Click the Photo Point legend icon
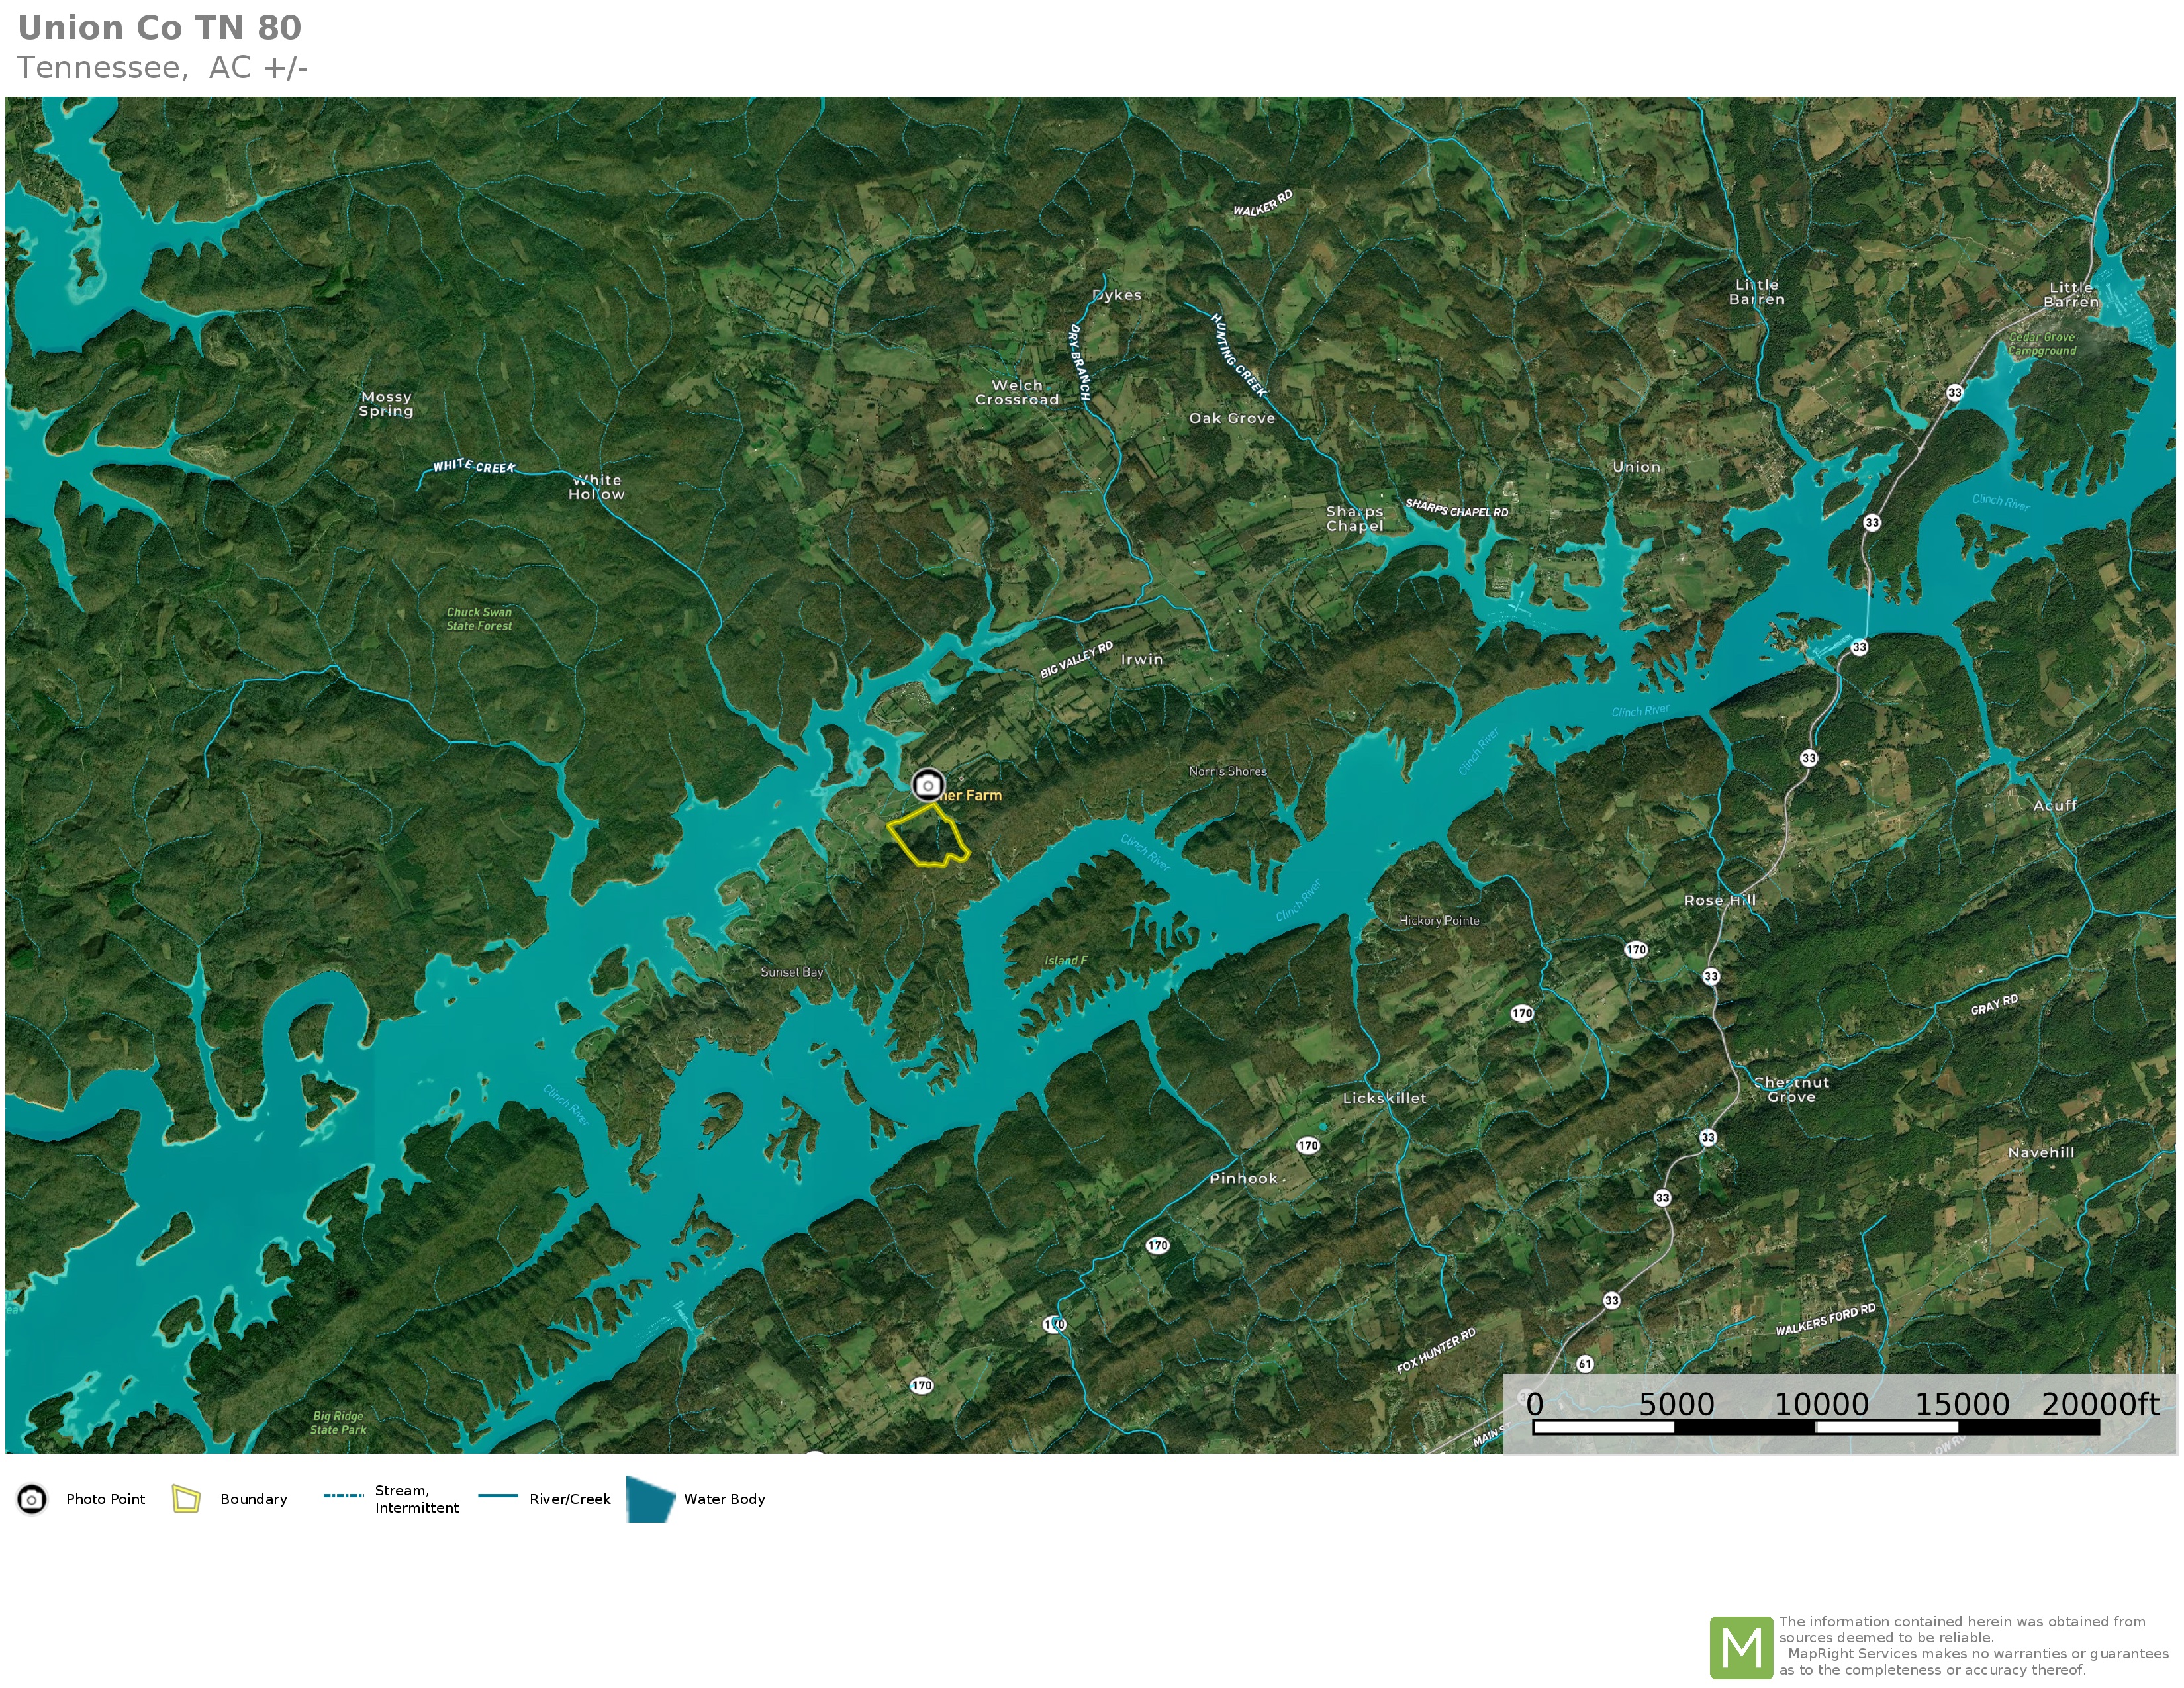The image size is (2184, 1688). (32, 1499)
